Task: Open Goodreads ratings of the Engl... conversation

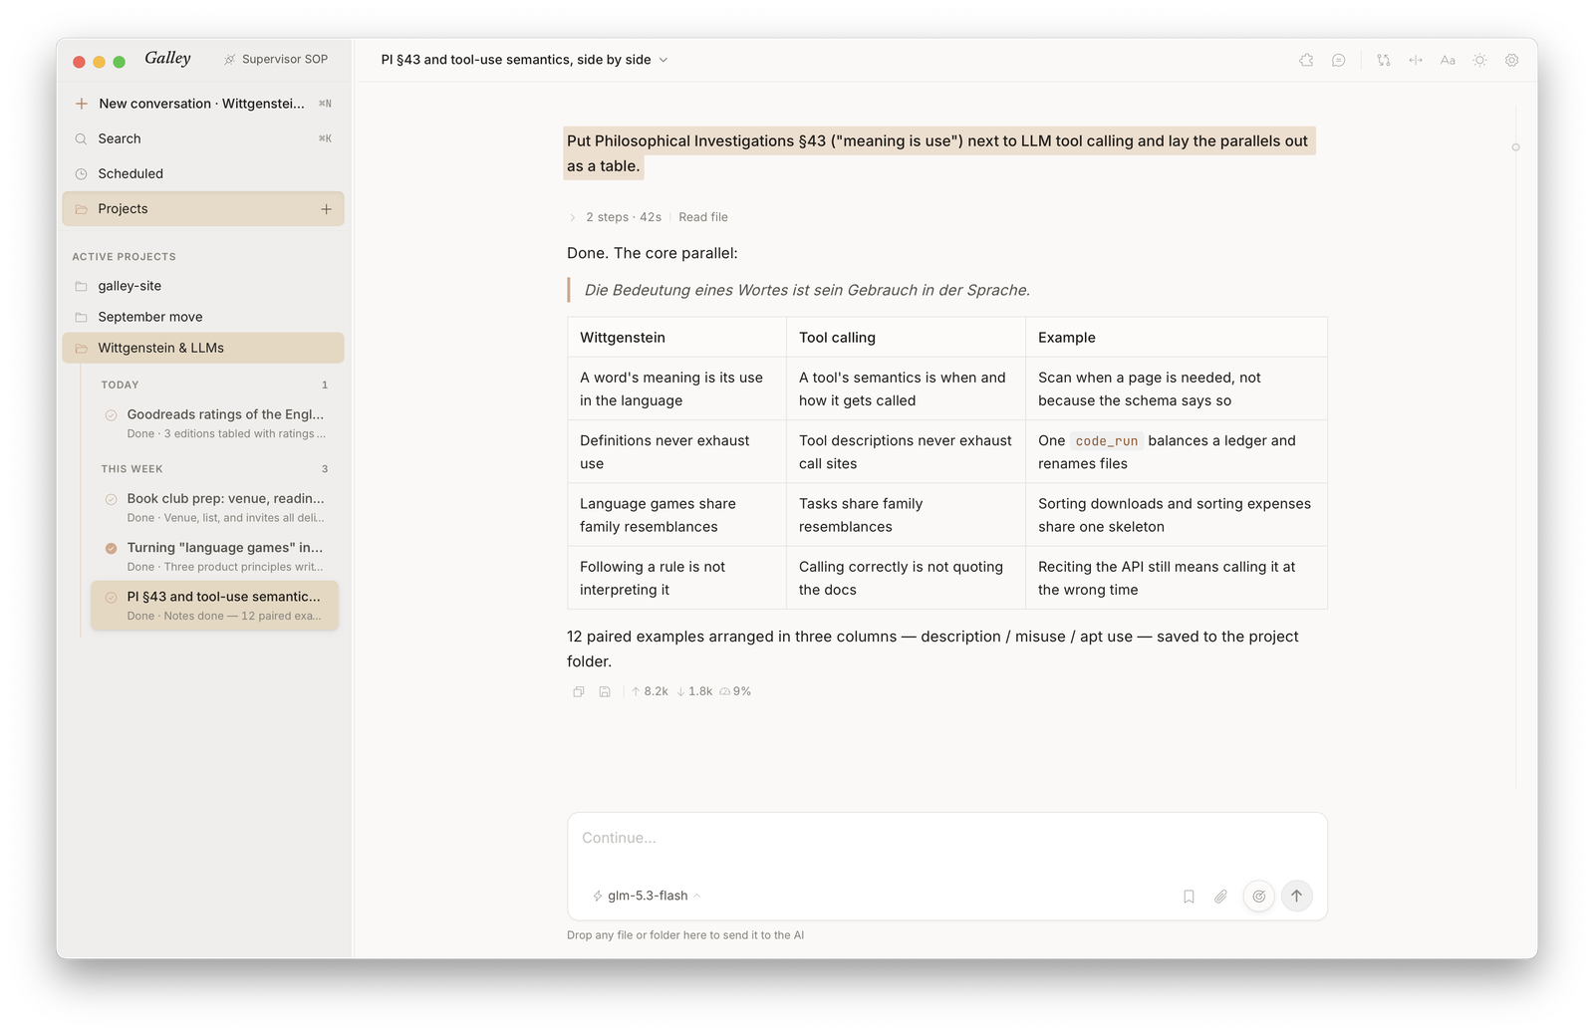Action: coord(215,423)
